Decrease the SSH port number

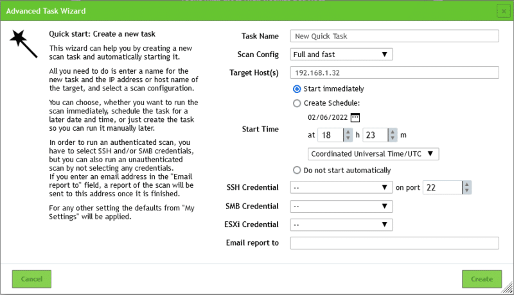pyautogui.click(x=467, y=190)
